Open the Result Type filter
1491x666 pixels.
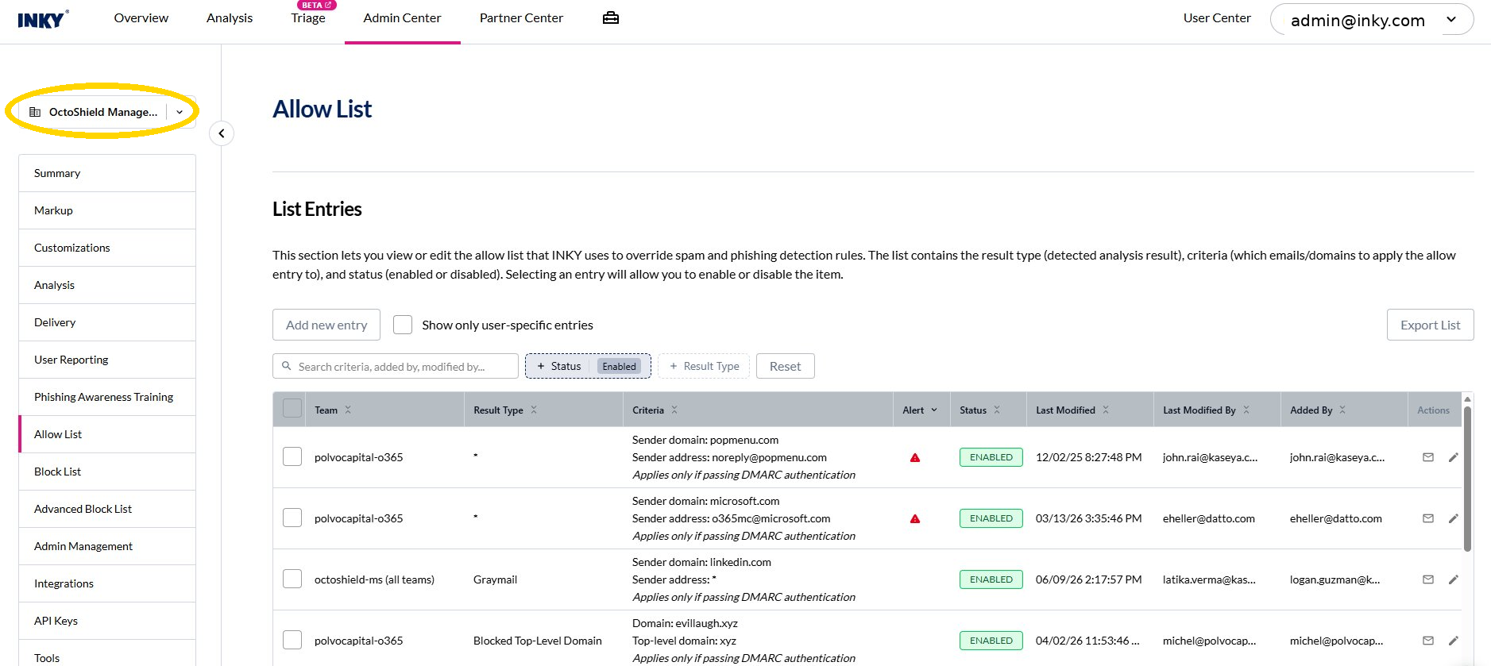(704, 366)
